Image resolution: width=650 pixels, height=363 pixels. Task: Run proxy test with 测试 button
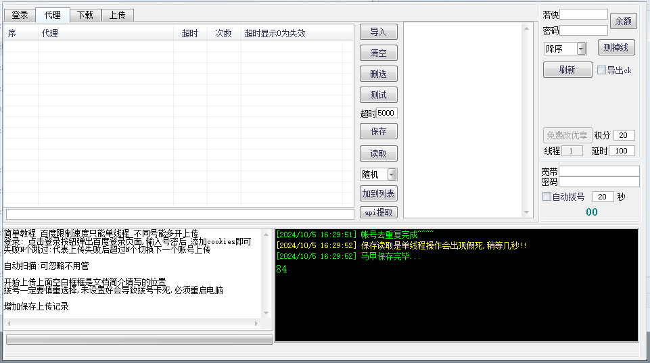378,95
